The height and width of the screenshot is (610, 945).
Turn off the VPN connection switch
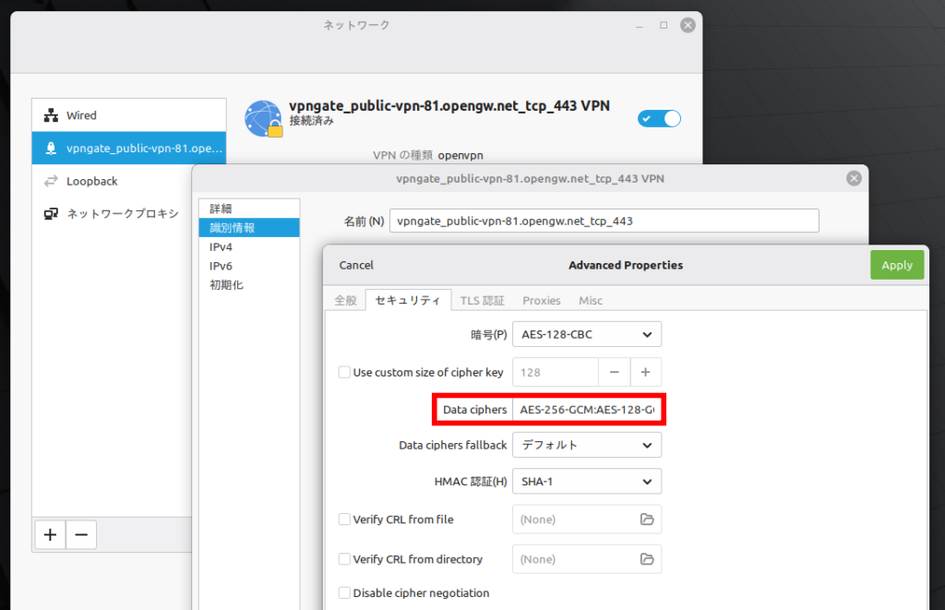[x=658, y=118]
